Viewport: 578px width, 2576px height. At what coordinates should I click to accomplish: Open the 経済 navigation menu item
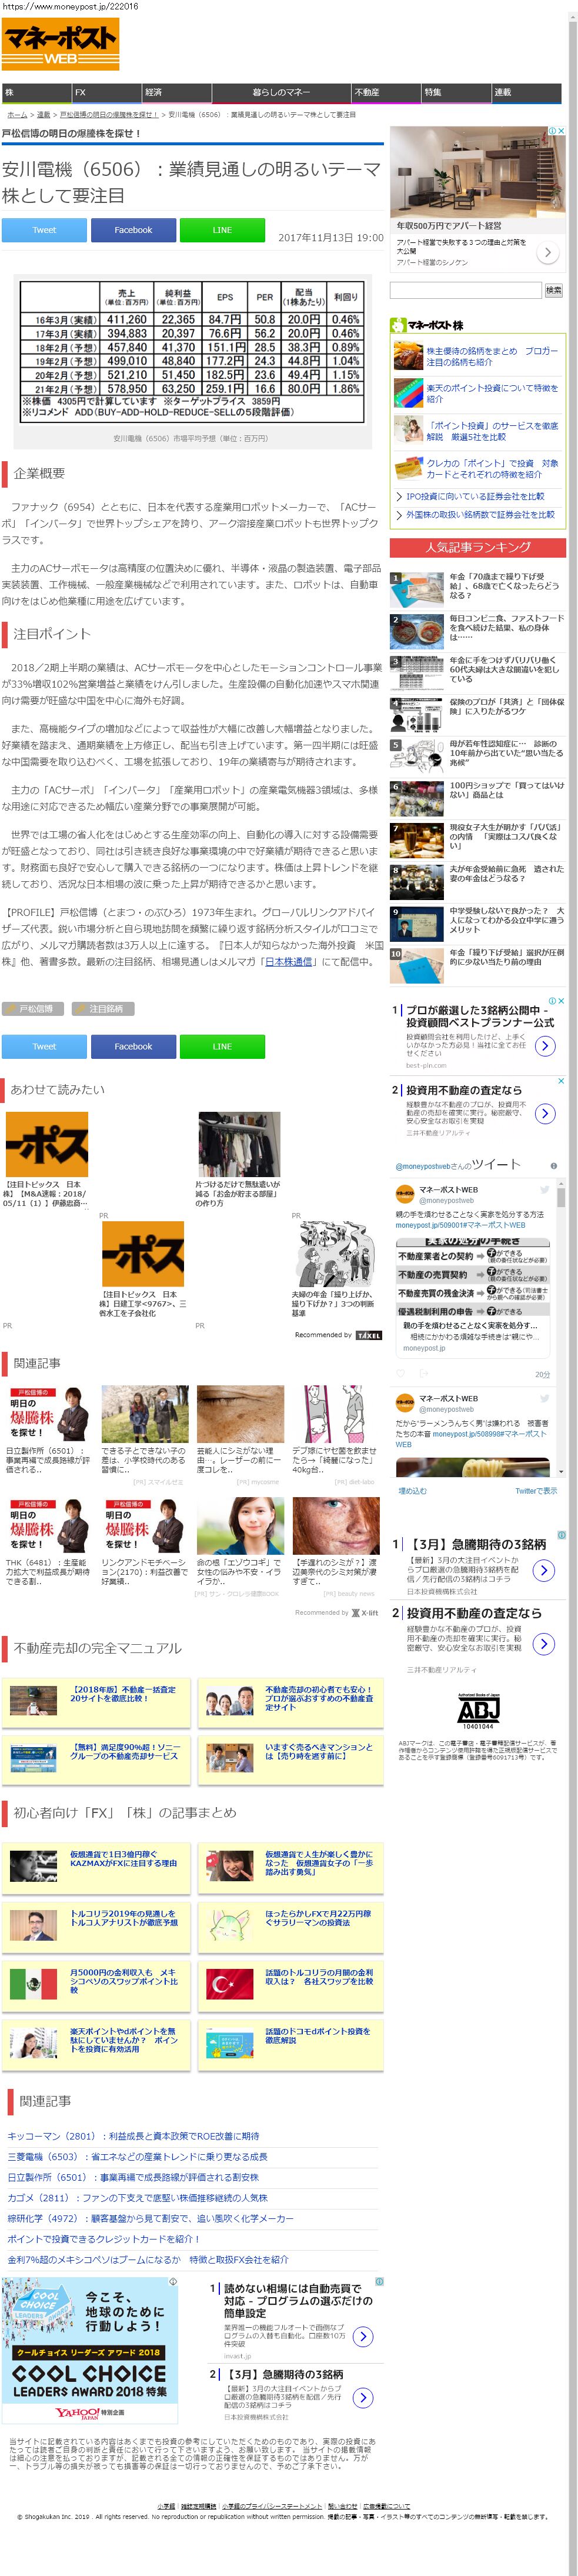pyautogui.click(x=176, y=93)
